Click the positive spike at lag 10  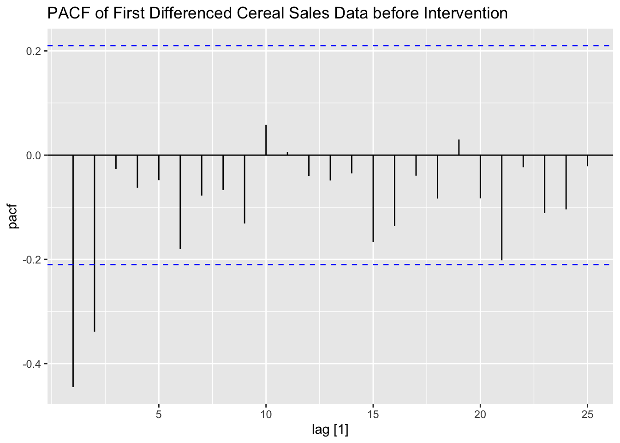pyautogui.click(x=266, y=140)
